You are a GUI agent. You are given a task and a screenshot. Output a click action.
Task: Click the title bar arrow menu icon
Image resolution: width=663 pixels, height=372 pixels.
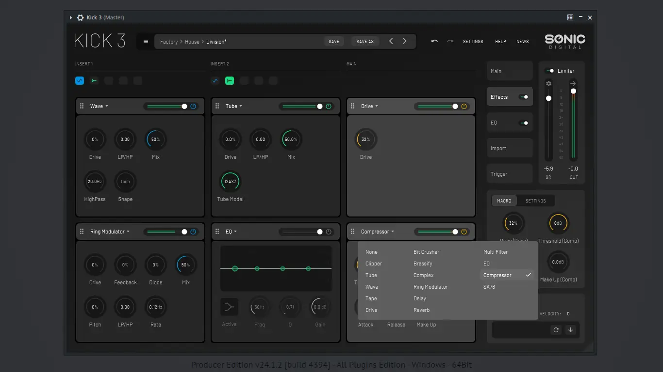71,17
